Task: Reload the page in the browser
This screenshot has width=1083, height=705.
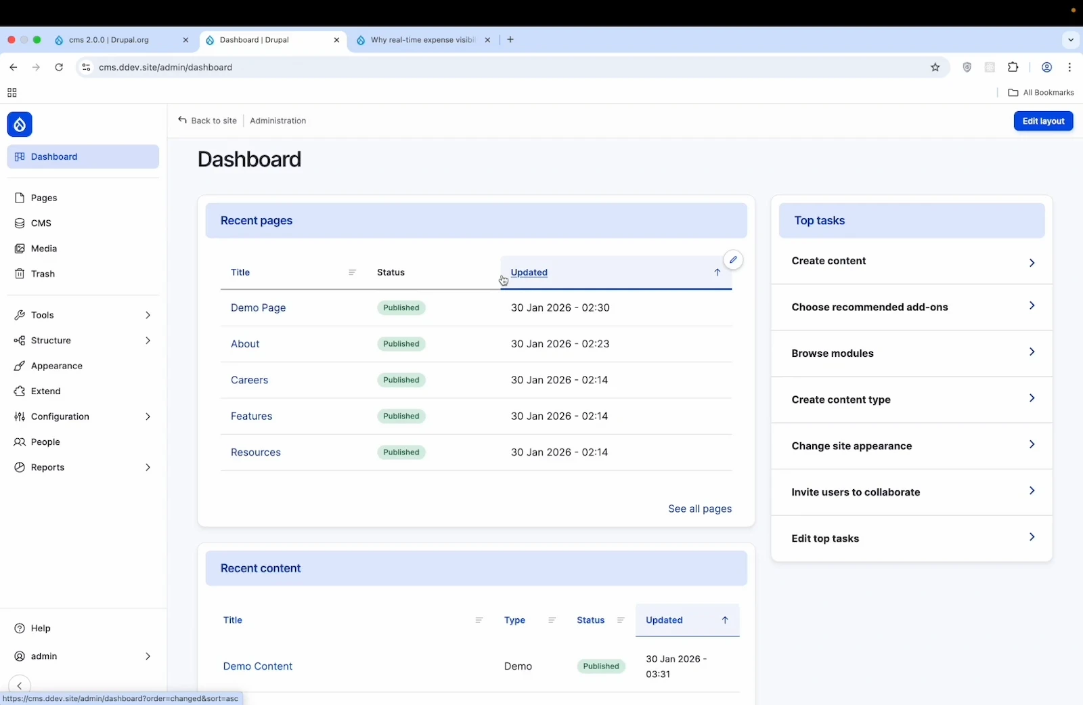Action: (x=59, y=67)
